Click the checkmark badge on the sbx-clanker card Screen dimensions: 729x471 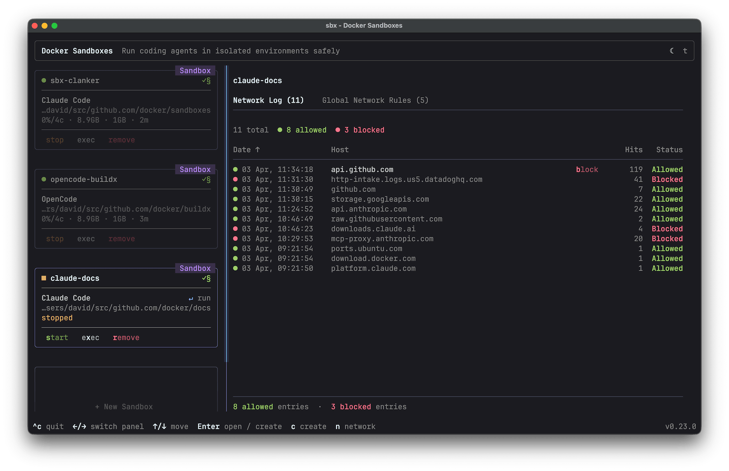pyautogui.click(x=206, y=80)
